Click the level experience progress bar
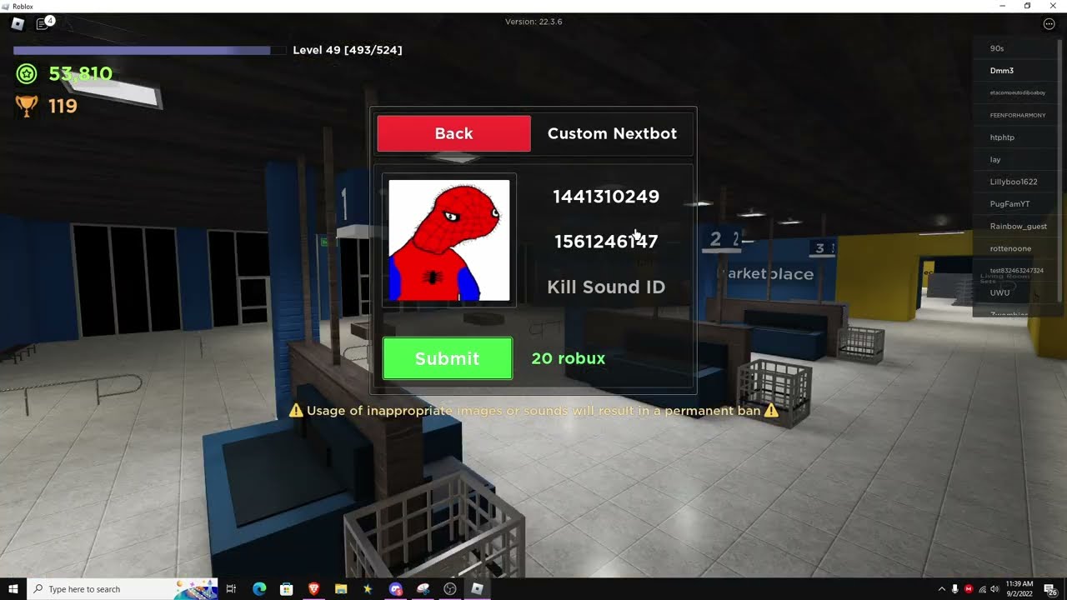Viewport: 1067px width, 600px height. (149, 51)
